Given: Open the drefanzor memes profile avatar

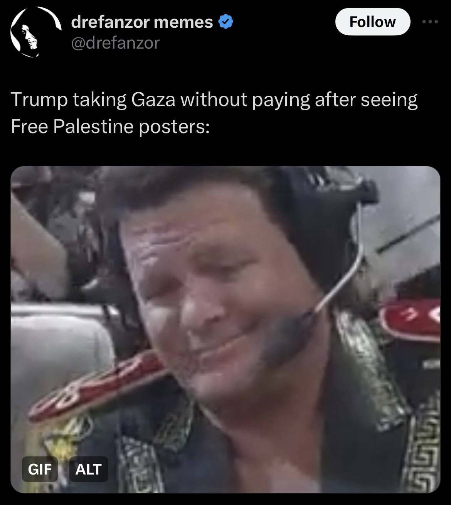Looking at the screenshot, I should click(x=36, y=32).
